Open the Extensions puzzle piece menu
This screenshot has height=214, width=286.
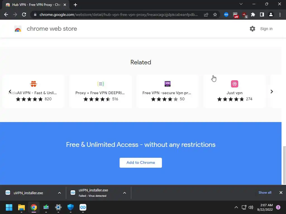(253, 14)
